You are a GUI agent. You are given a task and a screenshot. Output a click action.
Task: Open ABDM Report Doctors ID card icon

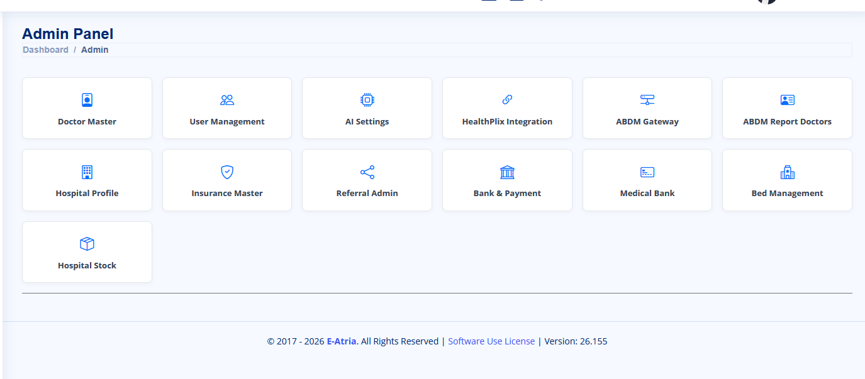click(x=788, y=100)
